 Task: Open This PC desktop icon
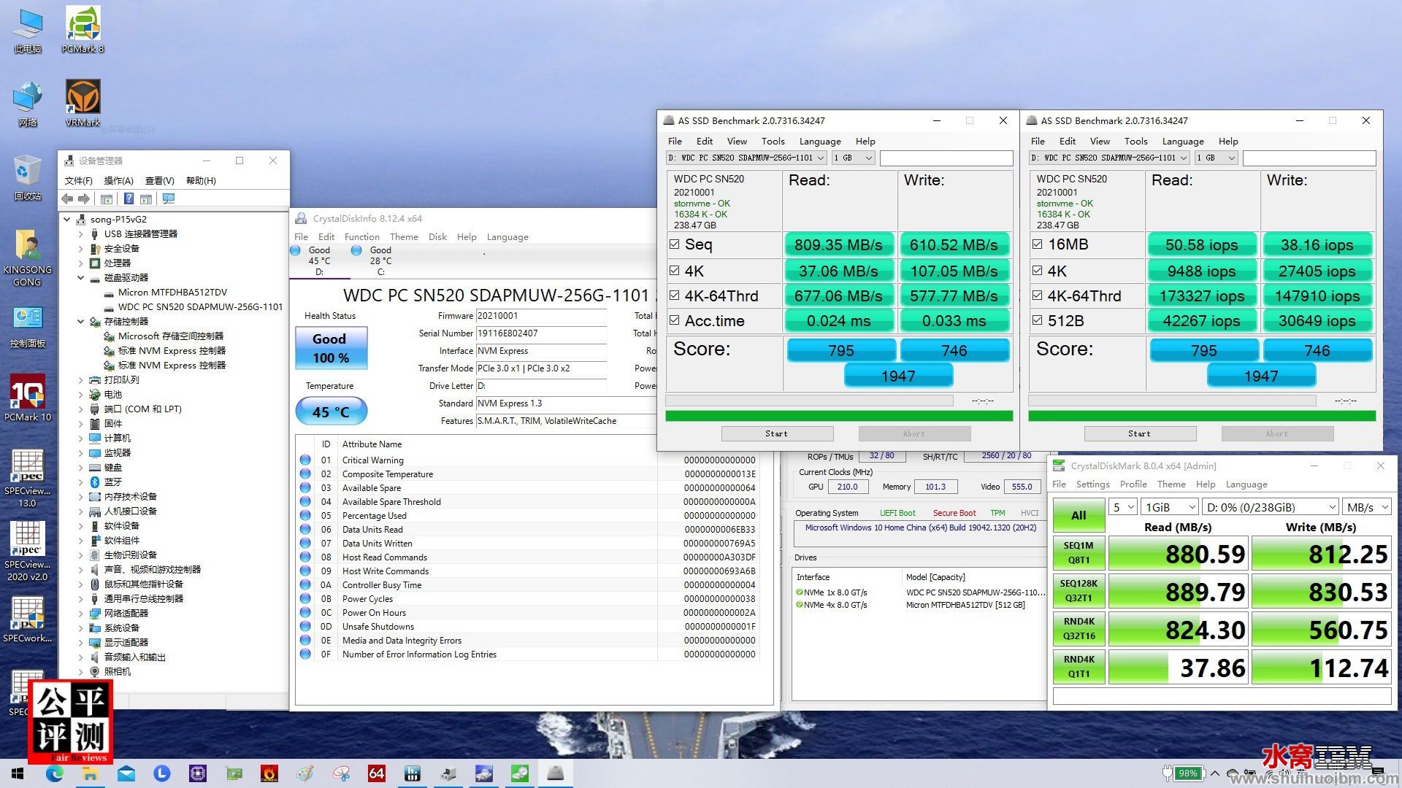click(27, 31)
